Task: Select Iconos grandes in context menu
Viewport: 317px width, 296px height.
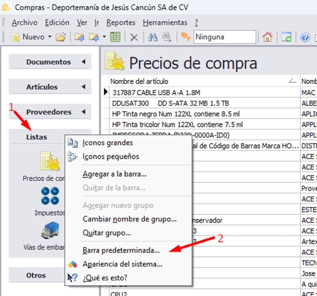Action: [128, 143]
